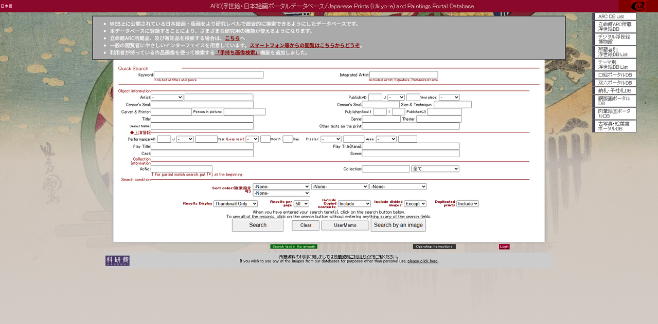Open 口絵ポータルDB menu item
The image size is (658, 324).
(x=614, y=75)
